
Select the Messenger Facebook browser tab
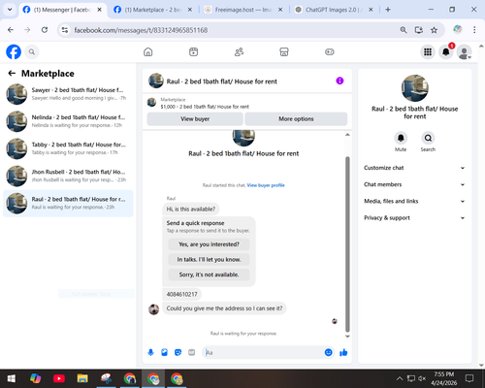62,10
